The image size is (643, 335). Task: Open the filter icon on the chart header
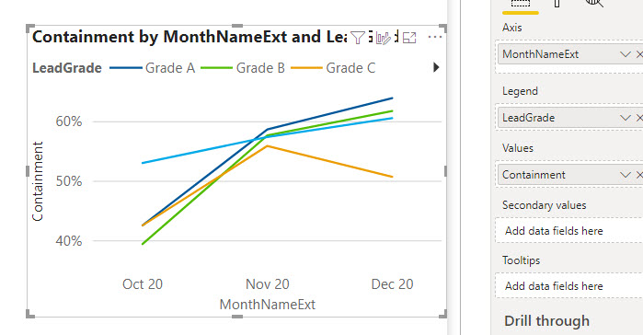358,38
